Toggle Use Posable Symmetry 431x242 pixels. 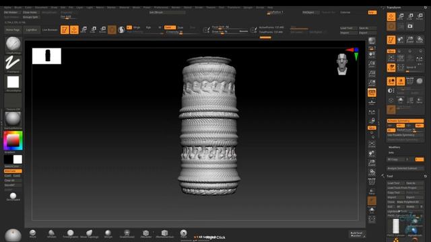coord(405,135)
